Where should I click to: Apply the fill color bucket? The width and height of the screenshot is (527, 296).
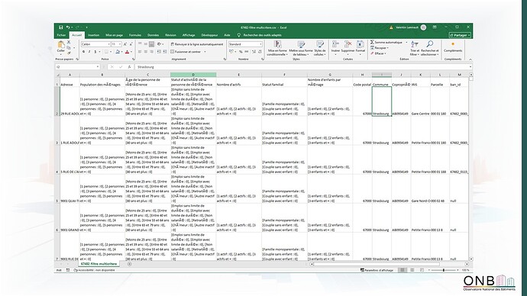118,52
